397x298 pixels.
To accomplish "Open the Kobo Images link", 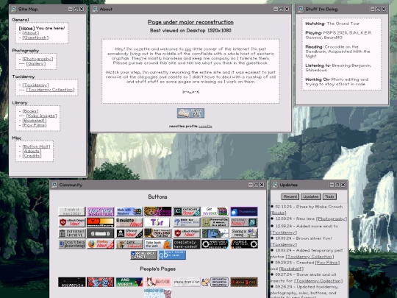I will pyautogui.click(x=41, y=116).
